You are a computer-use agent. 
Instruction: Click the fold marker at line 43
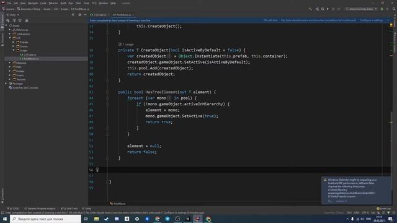pyautogui.click(x=107, y=92)
